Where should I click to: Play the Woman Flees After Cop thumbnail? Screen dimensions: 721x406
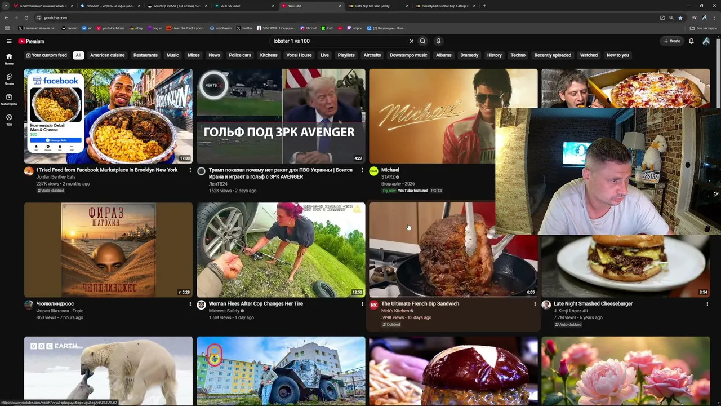click(281, 250)
